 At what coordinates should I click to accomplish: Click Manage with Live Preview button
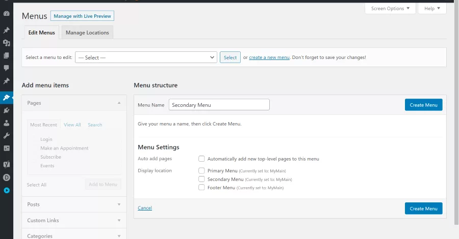coord(82,16)
